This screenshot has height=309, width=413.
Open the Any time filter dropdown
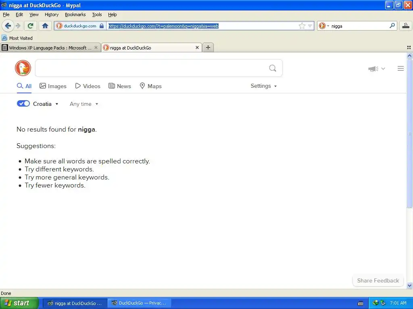pyautogui.click(x=84, y=104)
